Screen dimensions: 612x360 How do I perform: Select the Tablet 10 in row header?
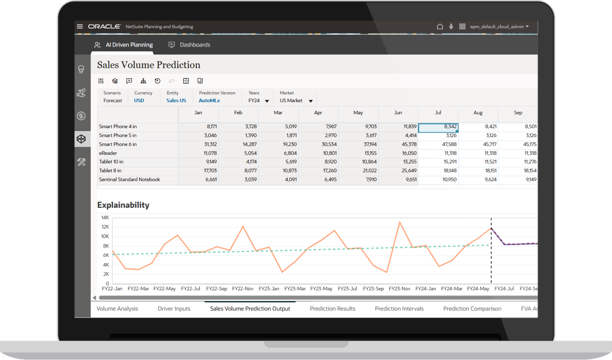pos(138,162)
